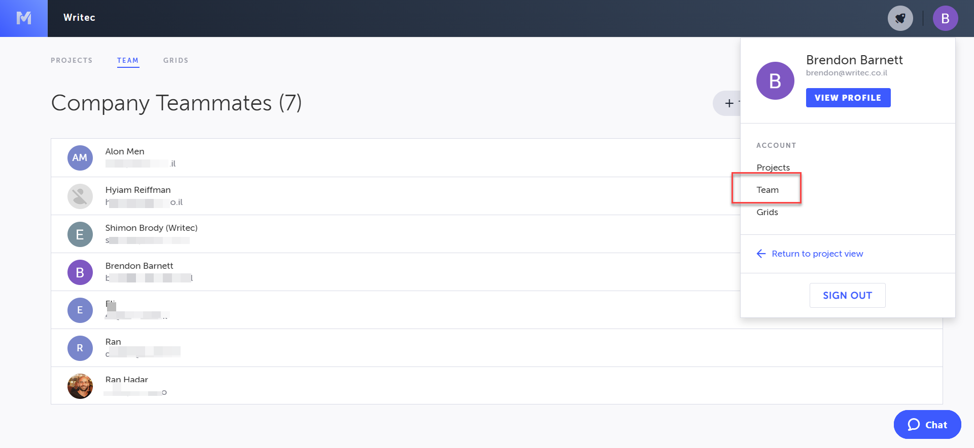Choose Grids in the account menu

pos(767,212)
